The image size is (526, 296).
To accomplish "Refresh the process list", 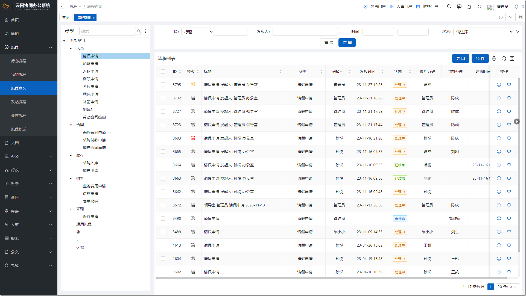I will [x=504, y=58].
